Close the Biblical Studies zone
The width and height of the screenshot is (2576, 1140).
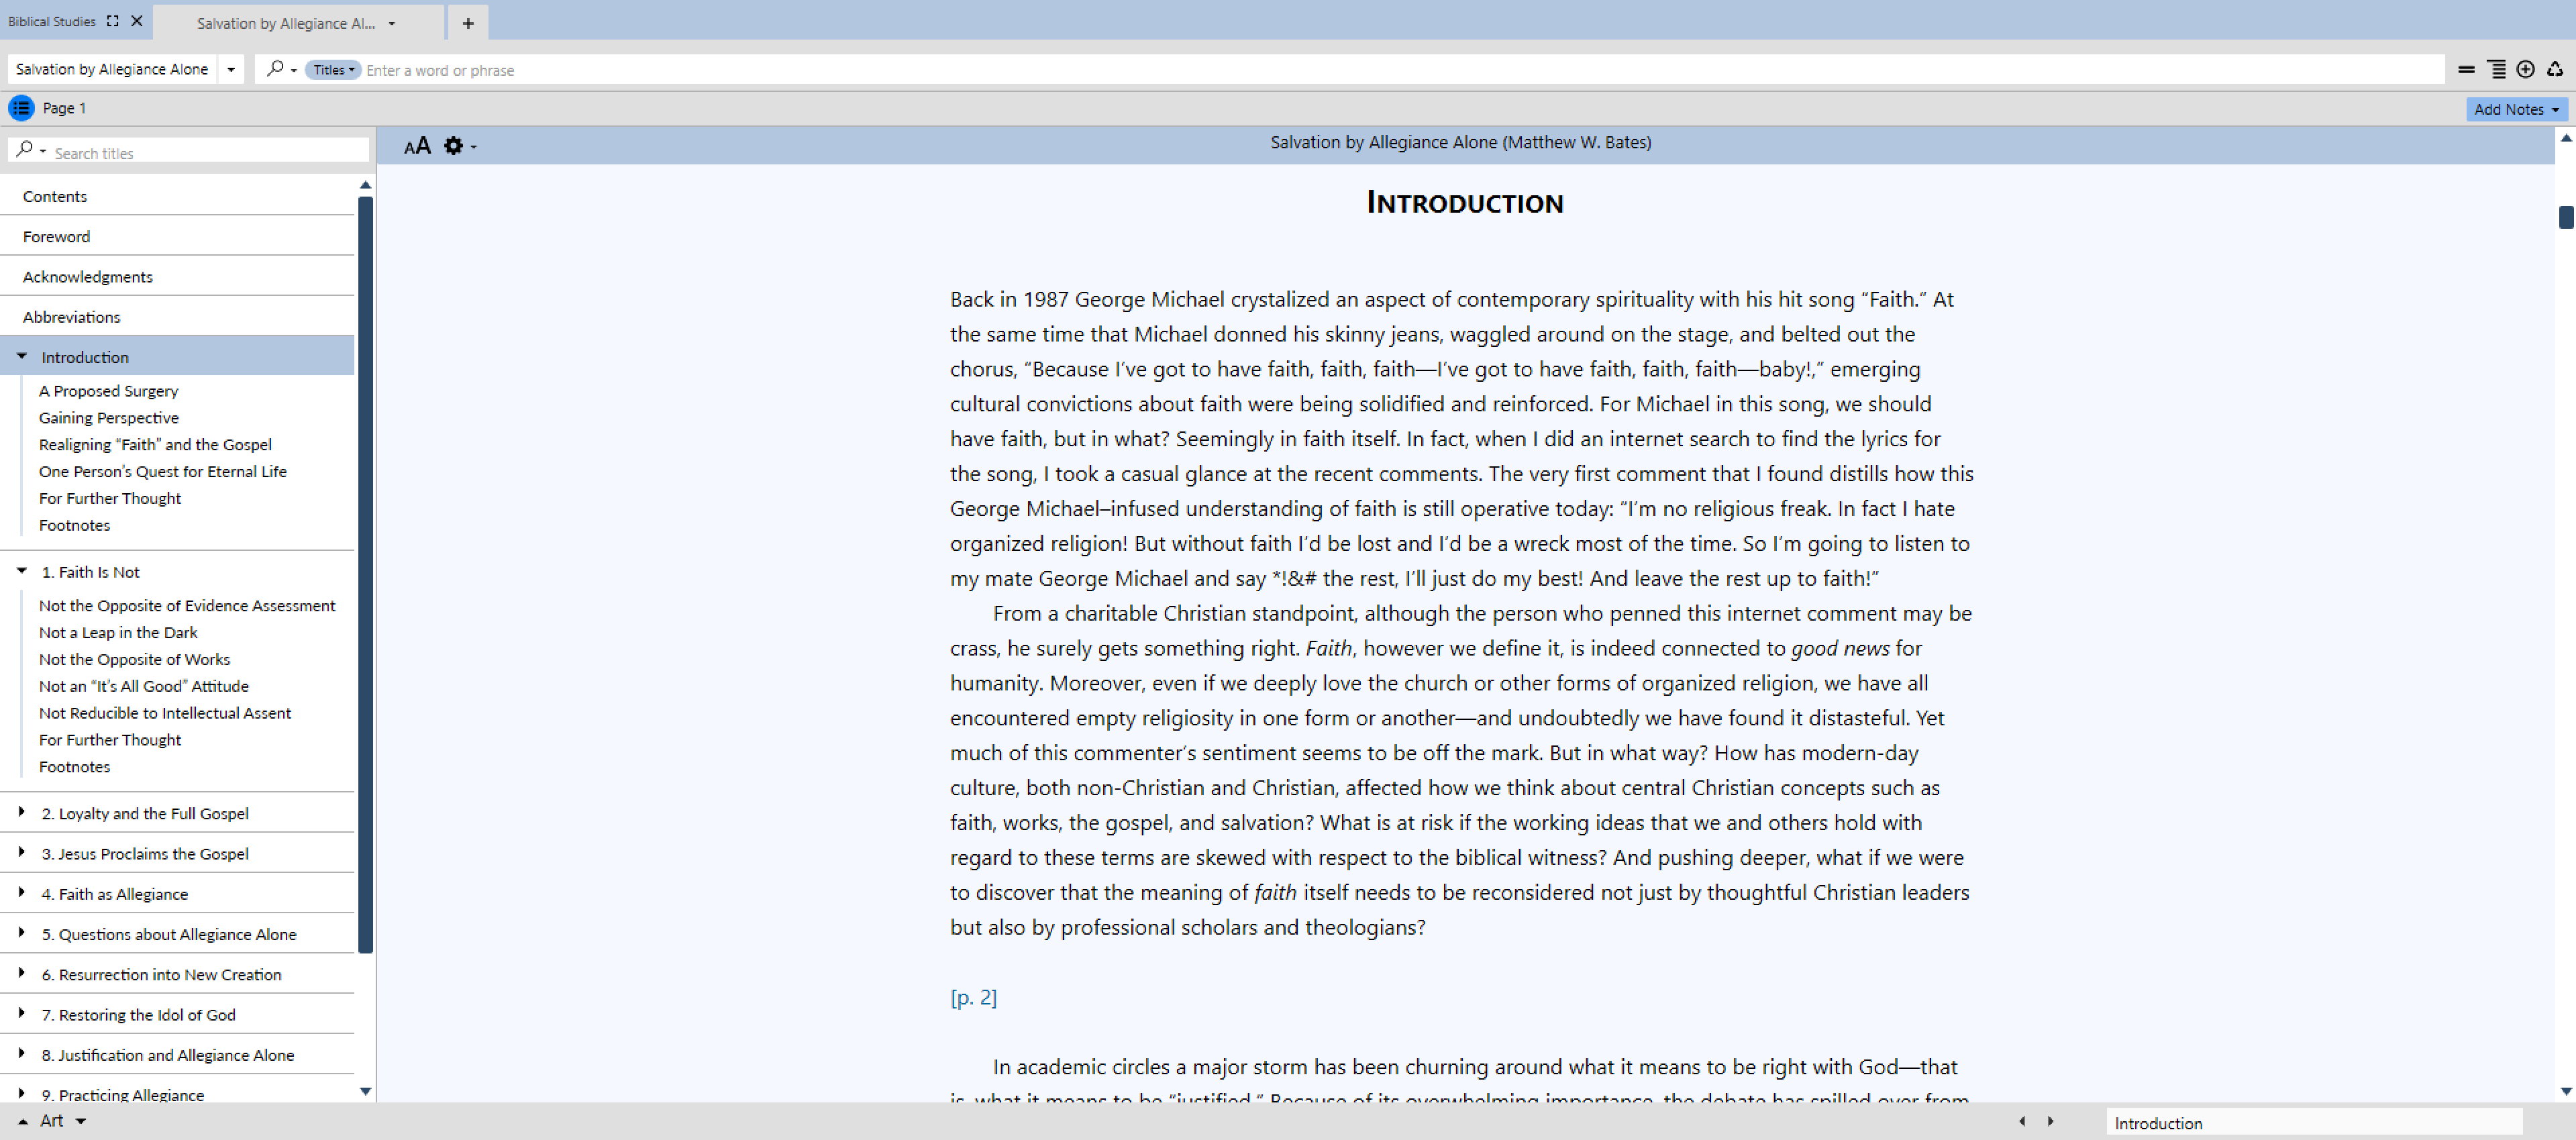coord(137,21)
